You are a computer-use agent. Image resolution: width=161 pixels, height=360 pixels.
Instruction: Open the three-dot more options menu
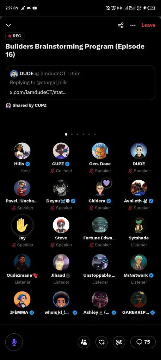pyautogui.click(x=133, y=25)
